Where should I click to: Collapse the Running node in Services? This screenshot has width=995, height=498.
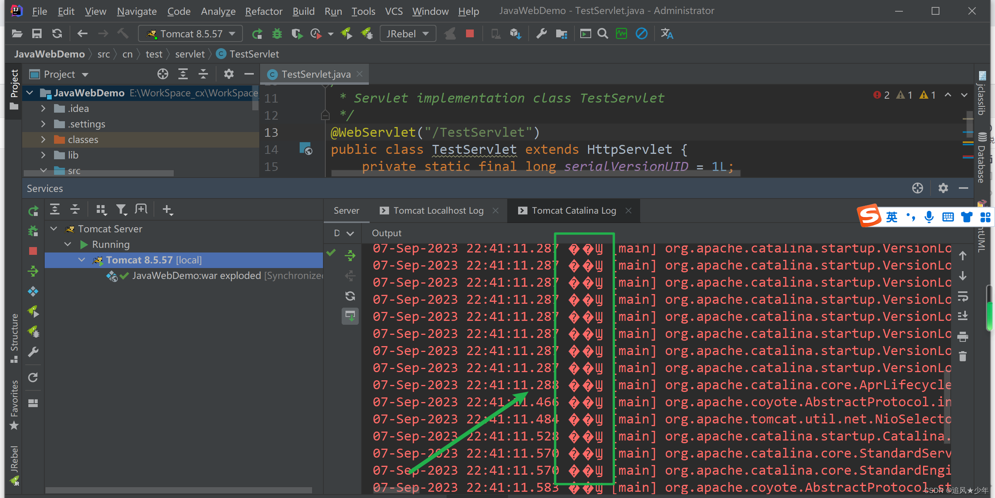(68, 244)
